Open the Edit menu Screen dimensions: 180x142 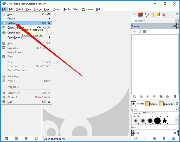click(x=11, y=9)
